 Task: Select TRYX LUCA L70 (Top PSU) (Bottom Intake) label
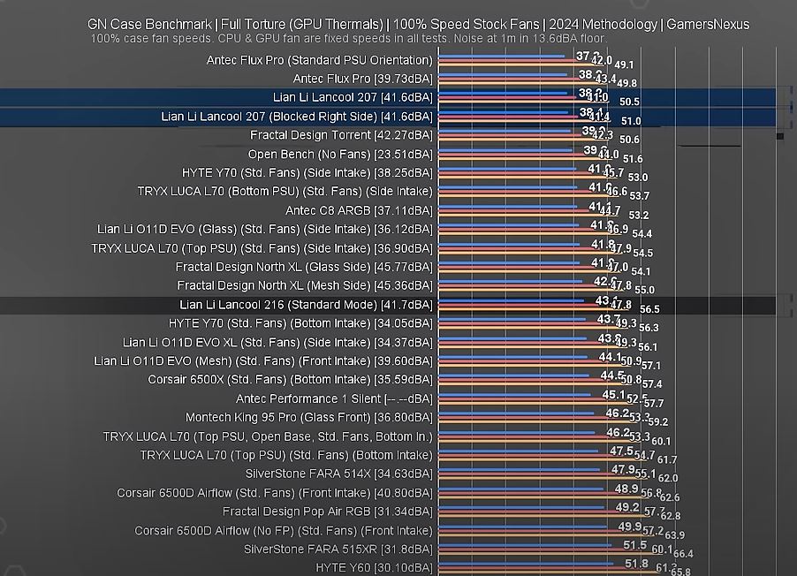point(286,455)
